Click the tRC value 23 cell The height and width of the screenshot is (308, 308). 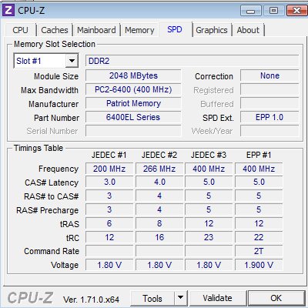[209, 237]
